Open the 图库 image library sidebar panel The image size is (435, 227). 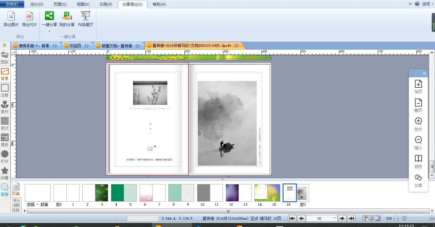5,58
